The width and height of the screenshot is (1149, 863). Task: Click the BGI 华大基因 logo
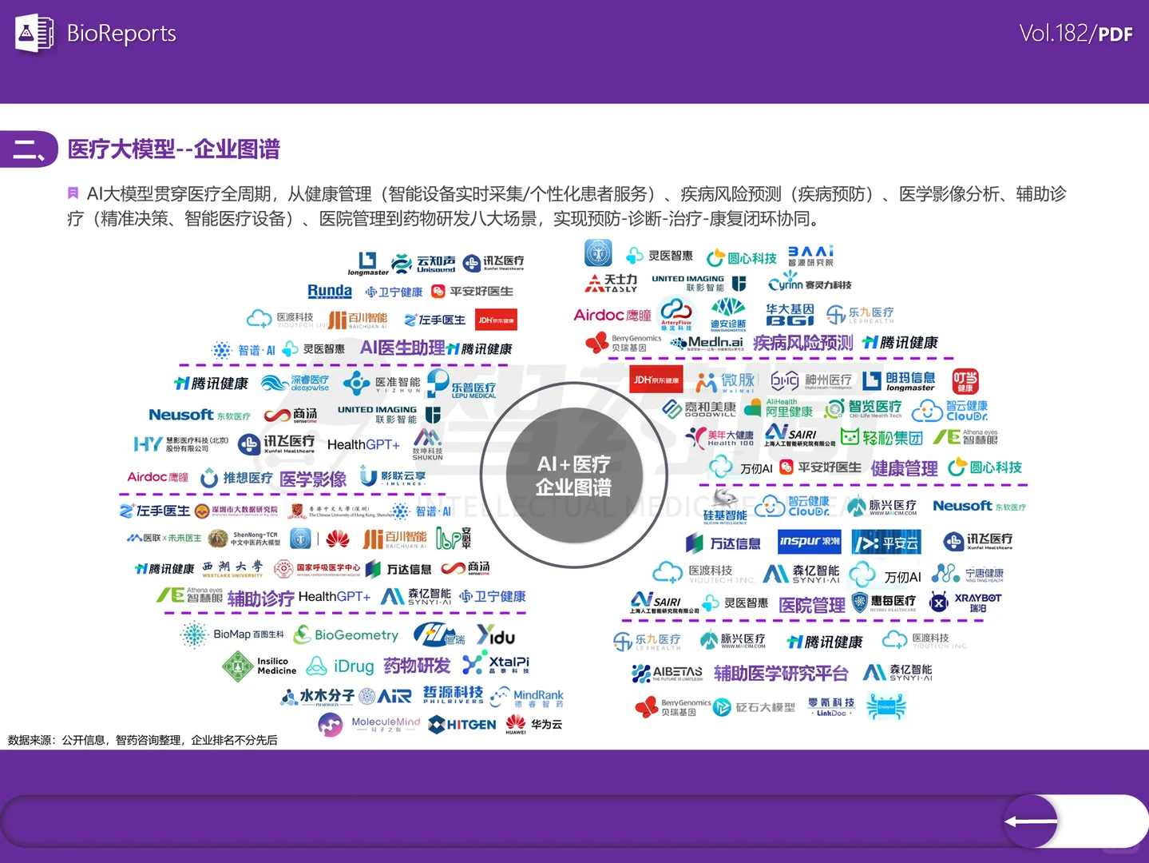pos(789,313)
